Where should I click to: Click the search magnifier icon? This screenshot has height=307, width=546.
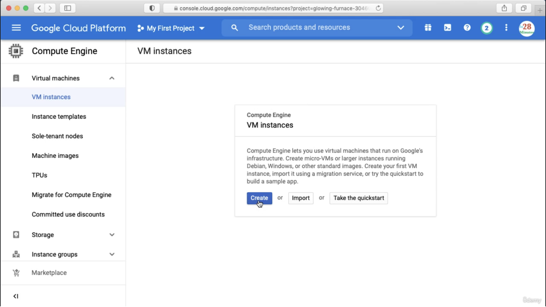[235, 28]
